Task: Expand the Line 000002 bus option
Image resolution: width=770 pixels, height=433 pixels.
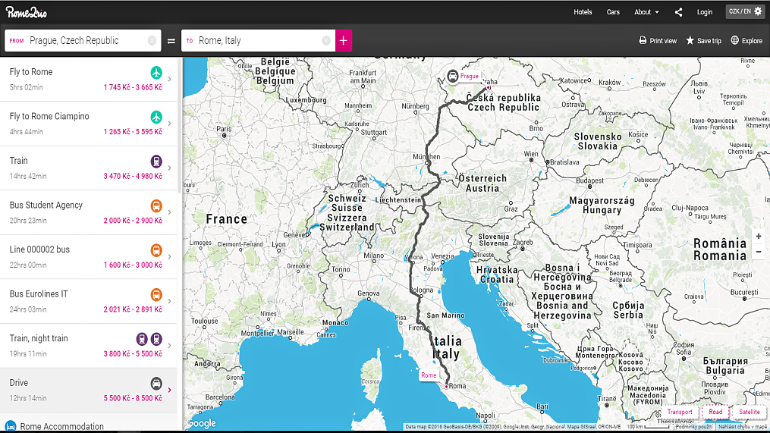Action: pyautogui.click(x=169, y=257)
